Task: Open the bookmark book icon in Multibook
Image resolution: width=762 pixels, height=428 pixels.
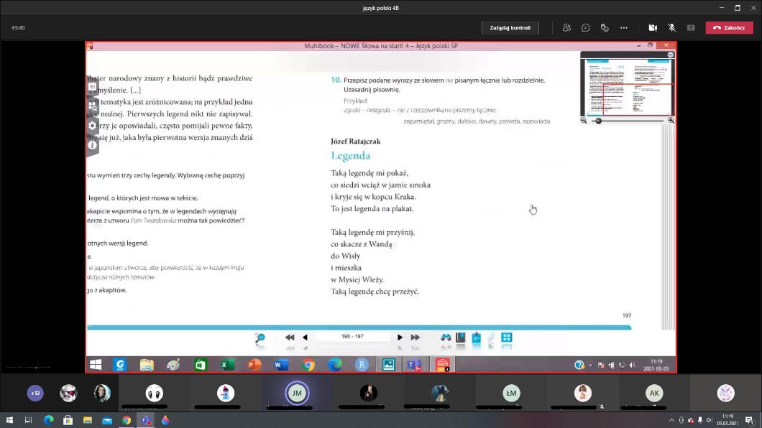Action: tap(461, 338)
